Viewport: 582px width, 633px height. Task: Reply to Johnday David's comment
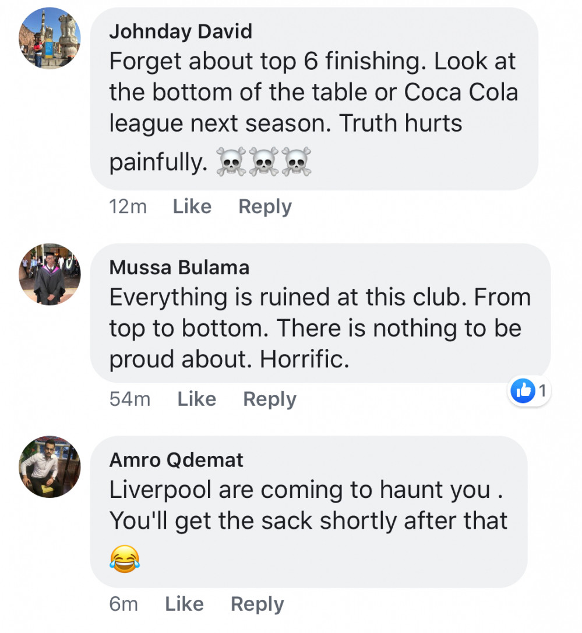[x=265, y=206]
